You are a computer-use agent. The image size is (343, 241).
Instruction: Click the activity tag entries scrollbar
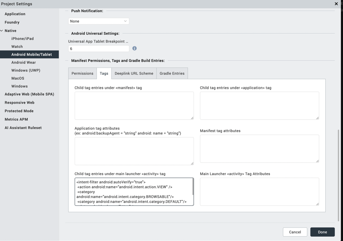coord(193,187)
